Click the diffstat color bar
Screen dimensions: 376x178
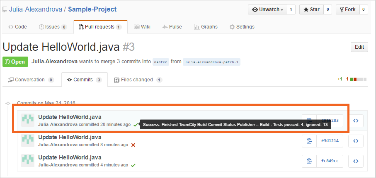tap(358, 79)
